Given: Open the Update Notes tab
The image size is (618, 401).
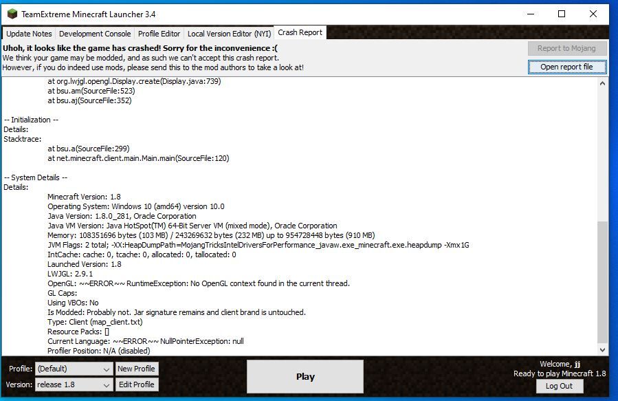Looking at the screenshot, I should pyautogui.click(x=29, y=34).
